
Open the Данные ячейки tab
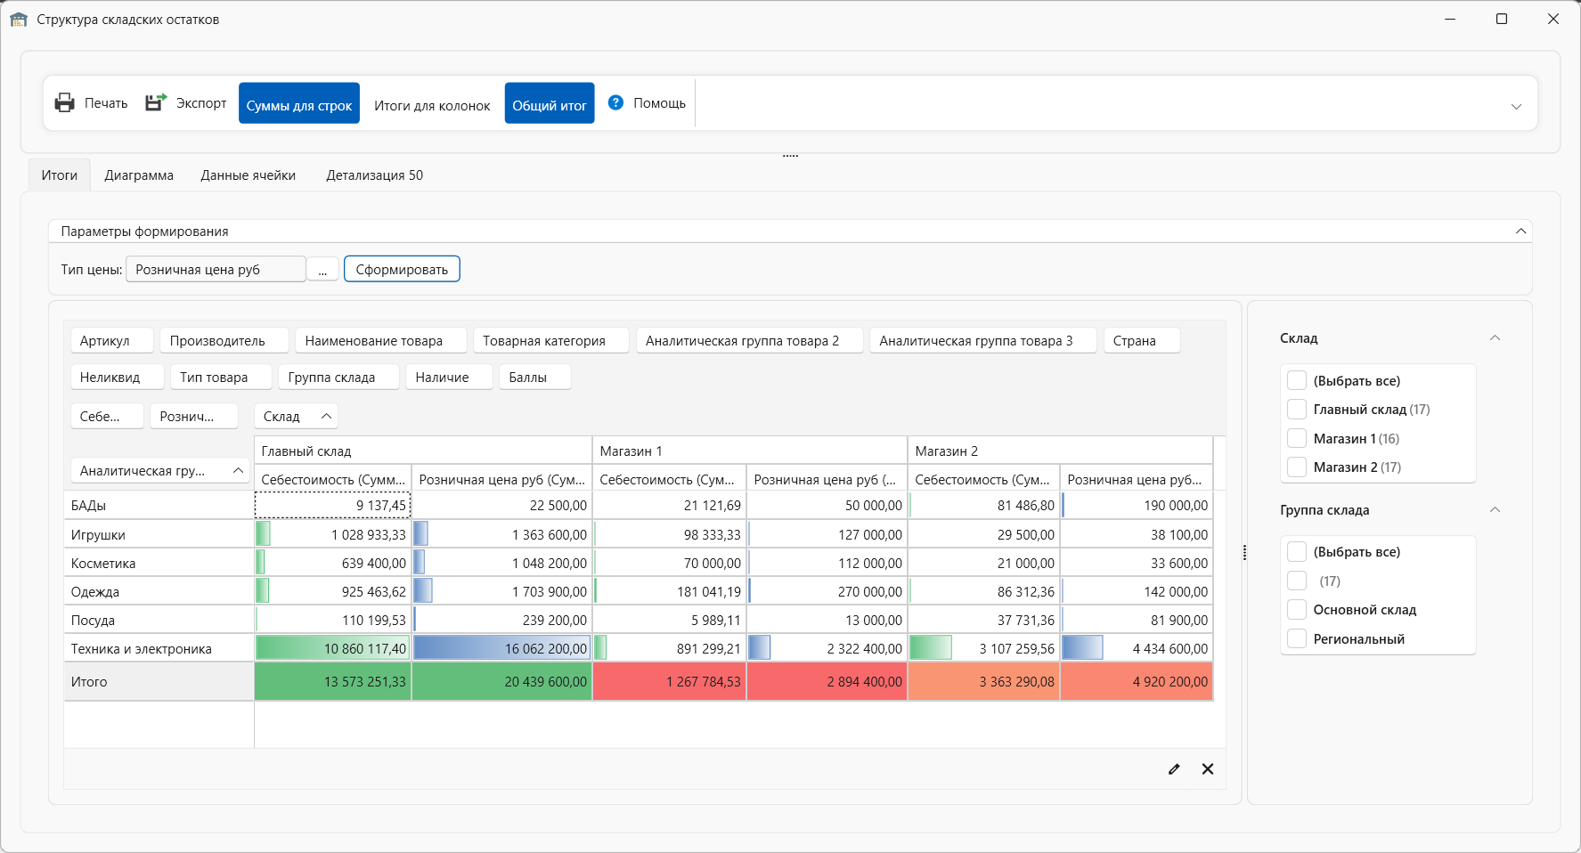click(x=249, y=175)
